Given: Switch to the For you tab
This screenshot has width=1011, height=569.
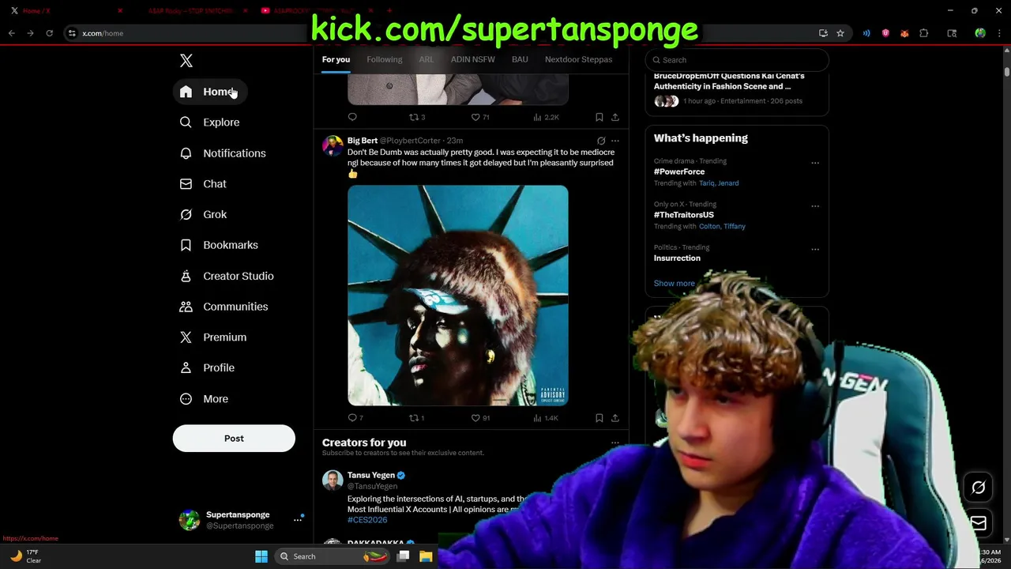Looking at the screenshot, I should 336,59.
